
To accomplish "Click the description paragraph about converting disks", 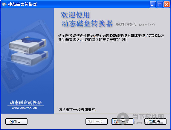I will (111, 38).
